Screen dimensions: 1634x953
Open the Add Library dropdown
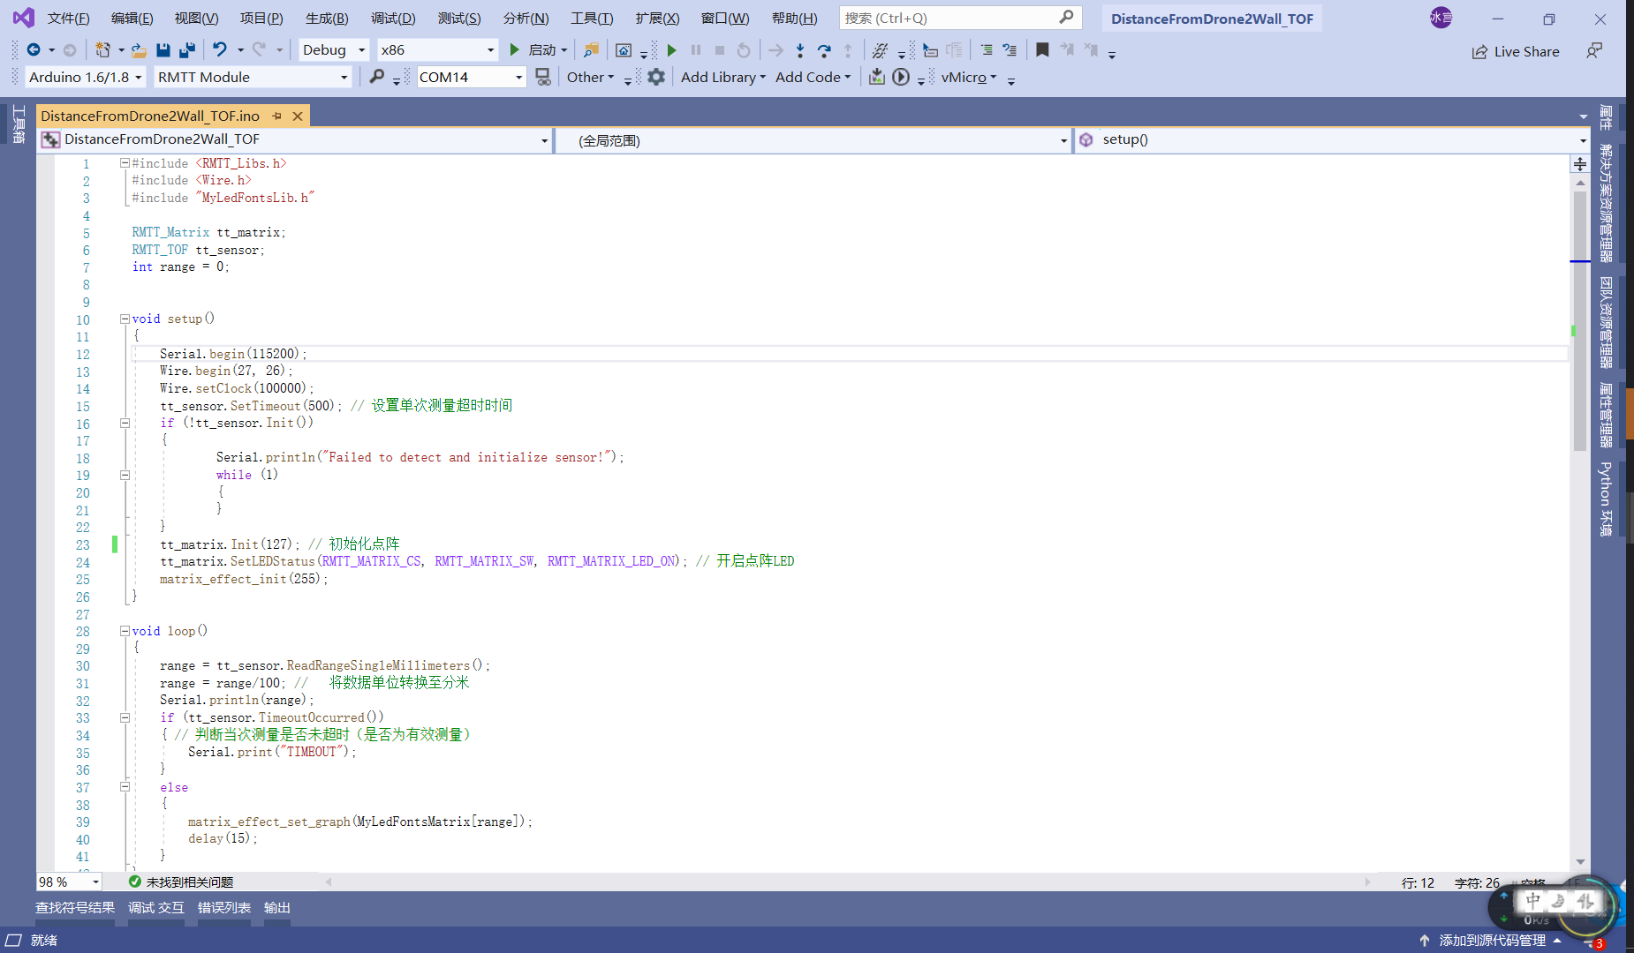pos(722,77)
